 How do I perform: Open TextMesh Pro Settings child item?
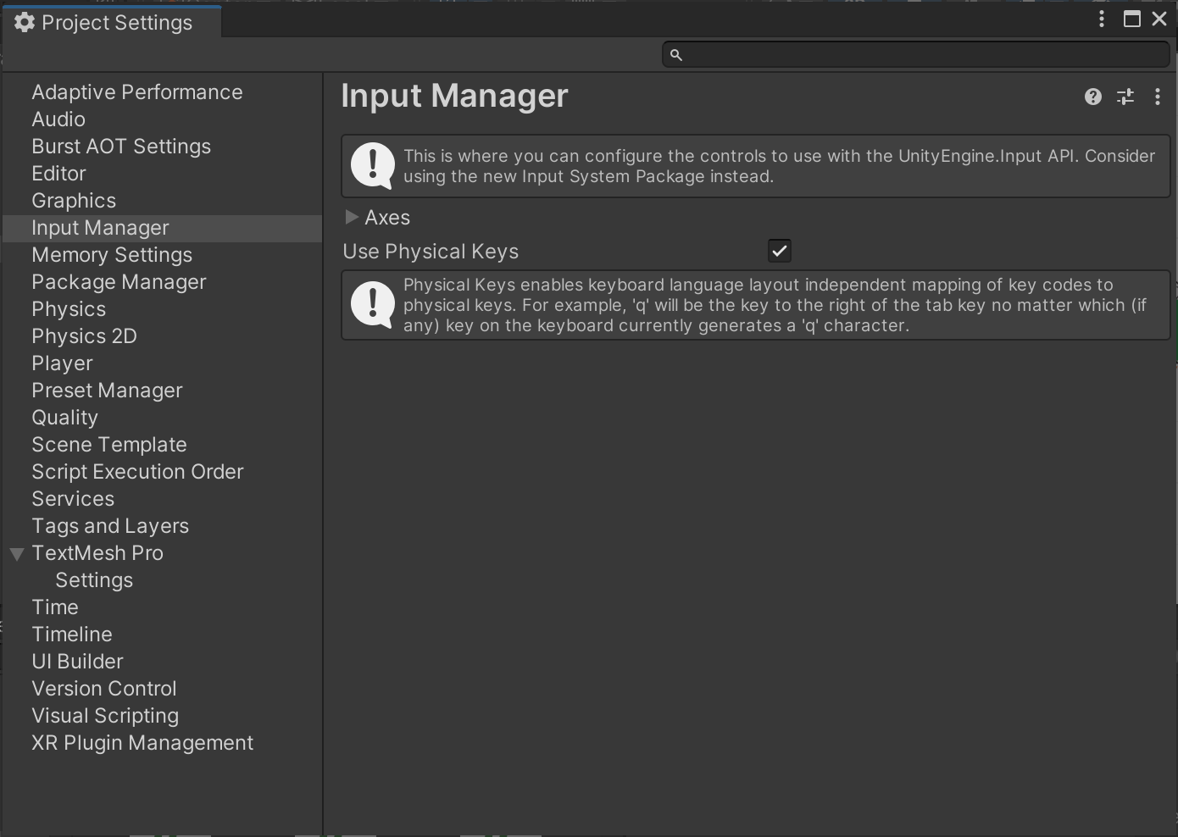click(94, 580)
